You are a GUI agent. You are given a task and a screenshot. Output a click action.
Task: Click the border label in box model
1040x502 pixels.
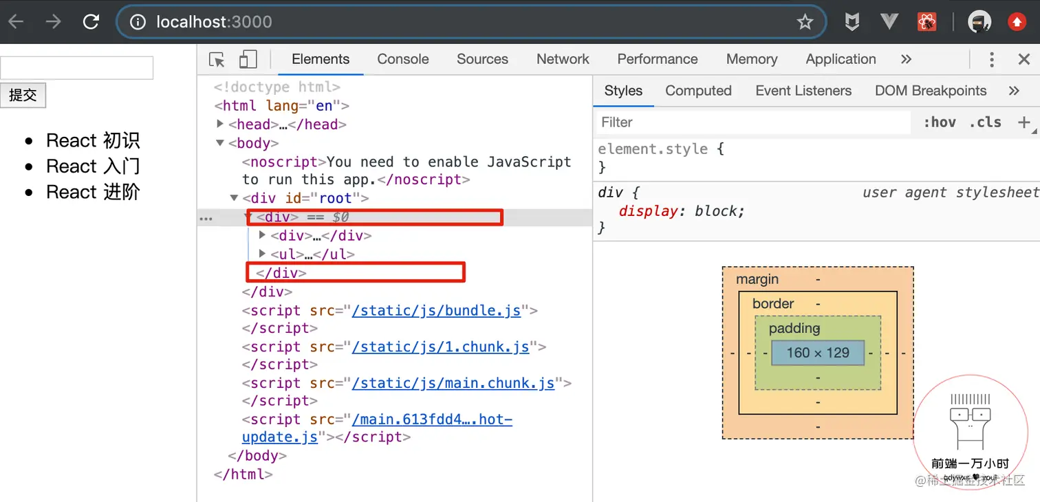tap(773, 303)
